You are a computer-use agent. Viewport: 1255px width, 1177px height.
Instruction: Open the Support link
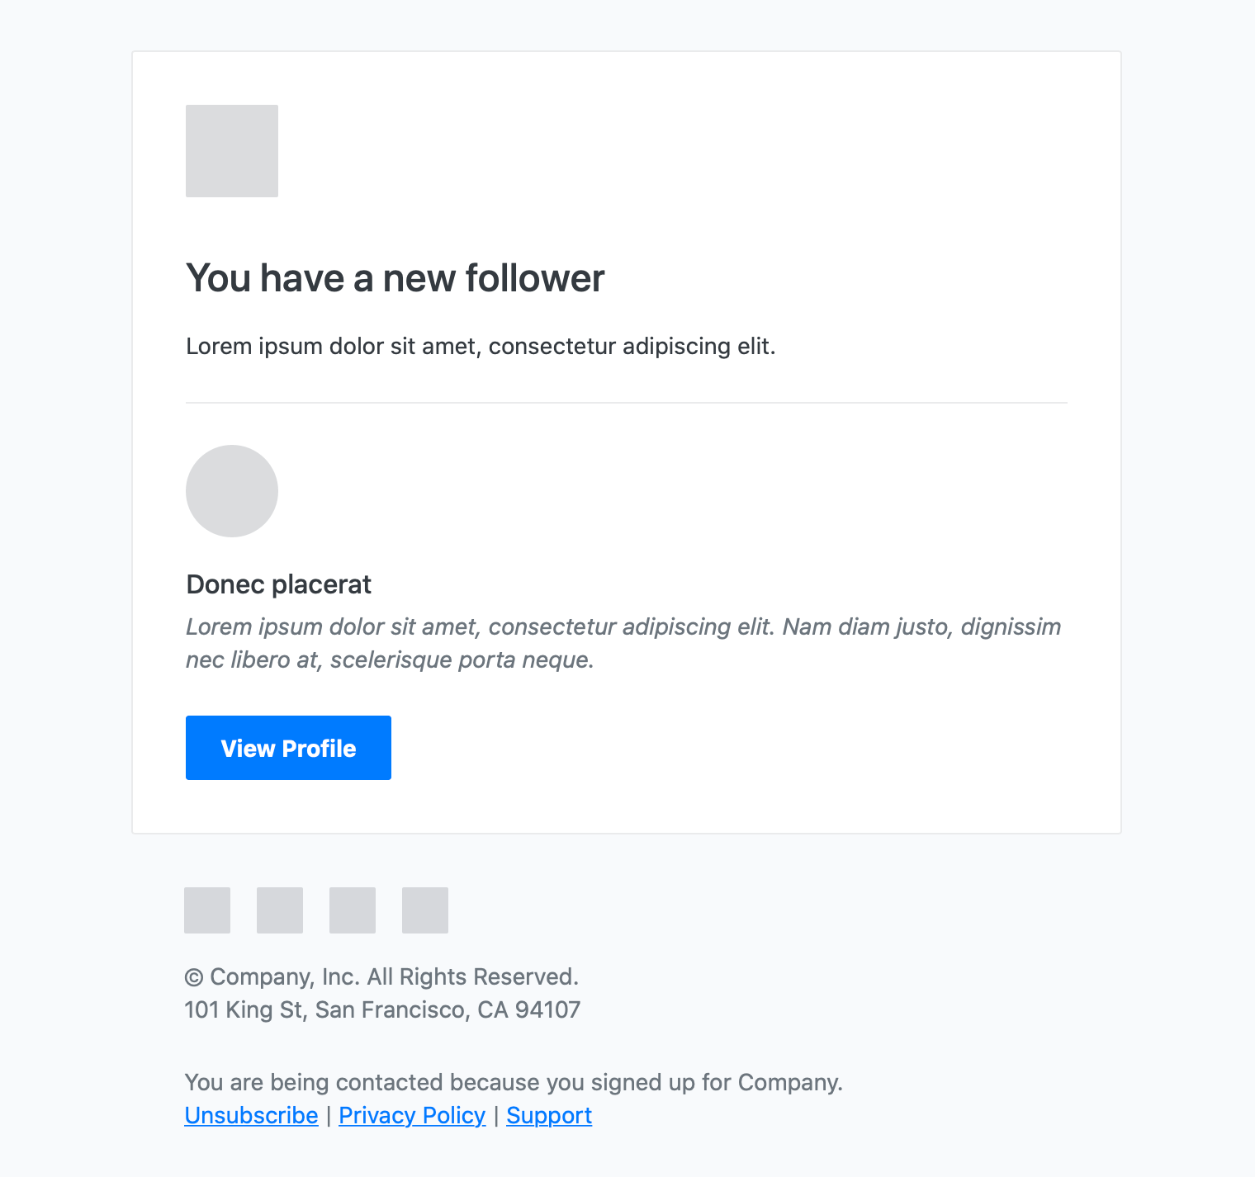click(549, 1115)
